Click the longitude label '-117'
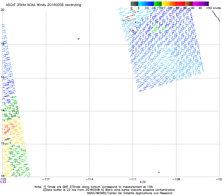 (46, 179)
